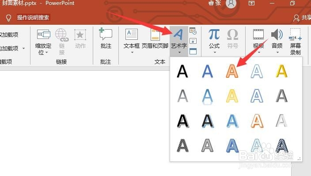Insert a comment with the 批注 icon
The width and height of the screenshot is (311, 176).
[106, 34]
